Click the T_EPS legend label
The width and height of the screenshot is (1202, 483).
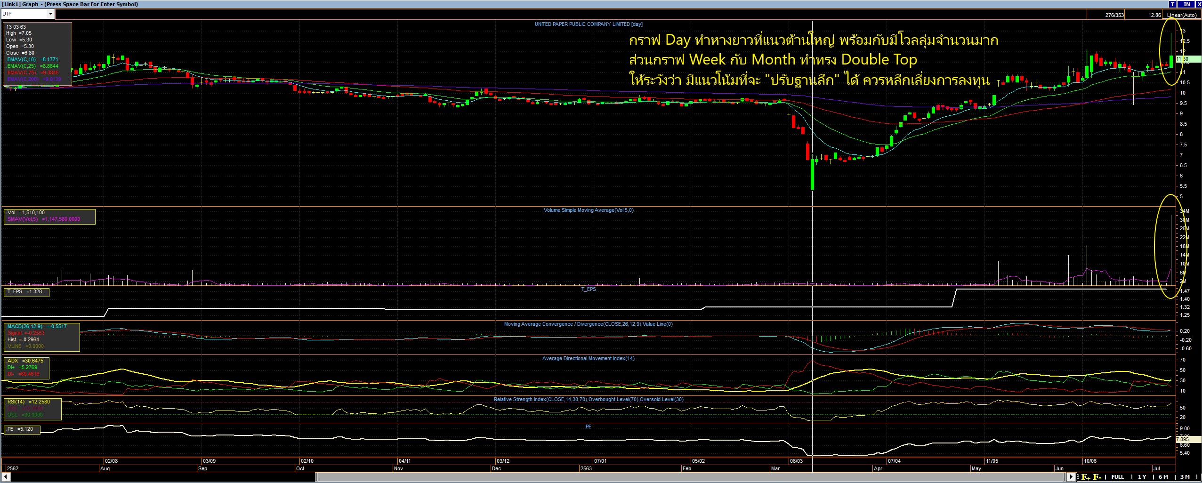(x=26, y=292)
